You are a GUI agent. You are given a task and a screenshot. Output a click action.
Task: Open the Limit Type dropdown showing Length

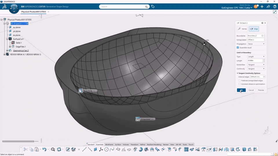(x=256, y=57)
